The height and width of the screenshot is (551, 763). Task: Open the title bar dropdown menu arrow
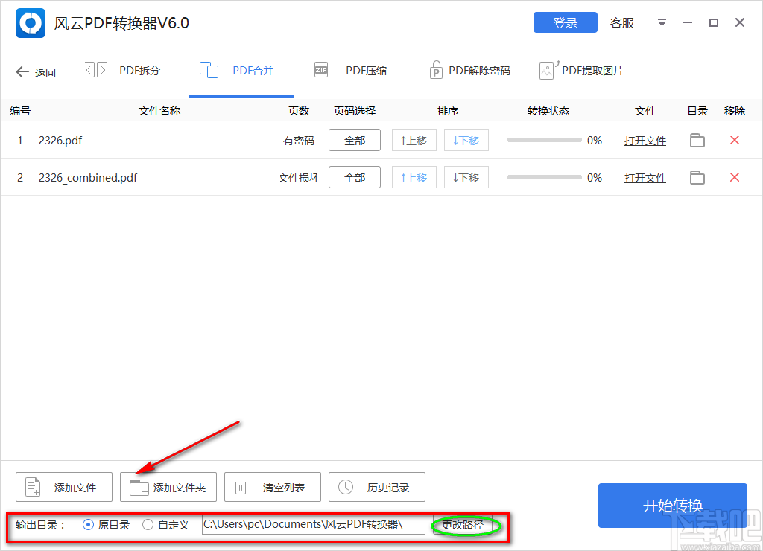[662, 22]
